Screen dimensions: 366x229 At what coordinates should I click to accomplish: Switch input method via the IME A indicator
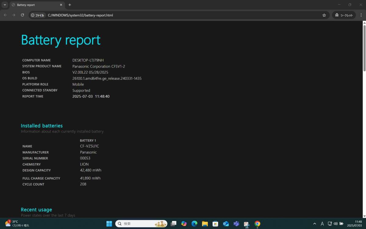[x=322, y=224]
